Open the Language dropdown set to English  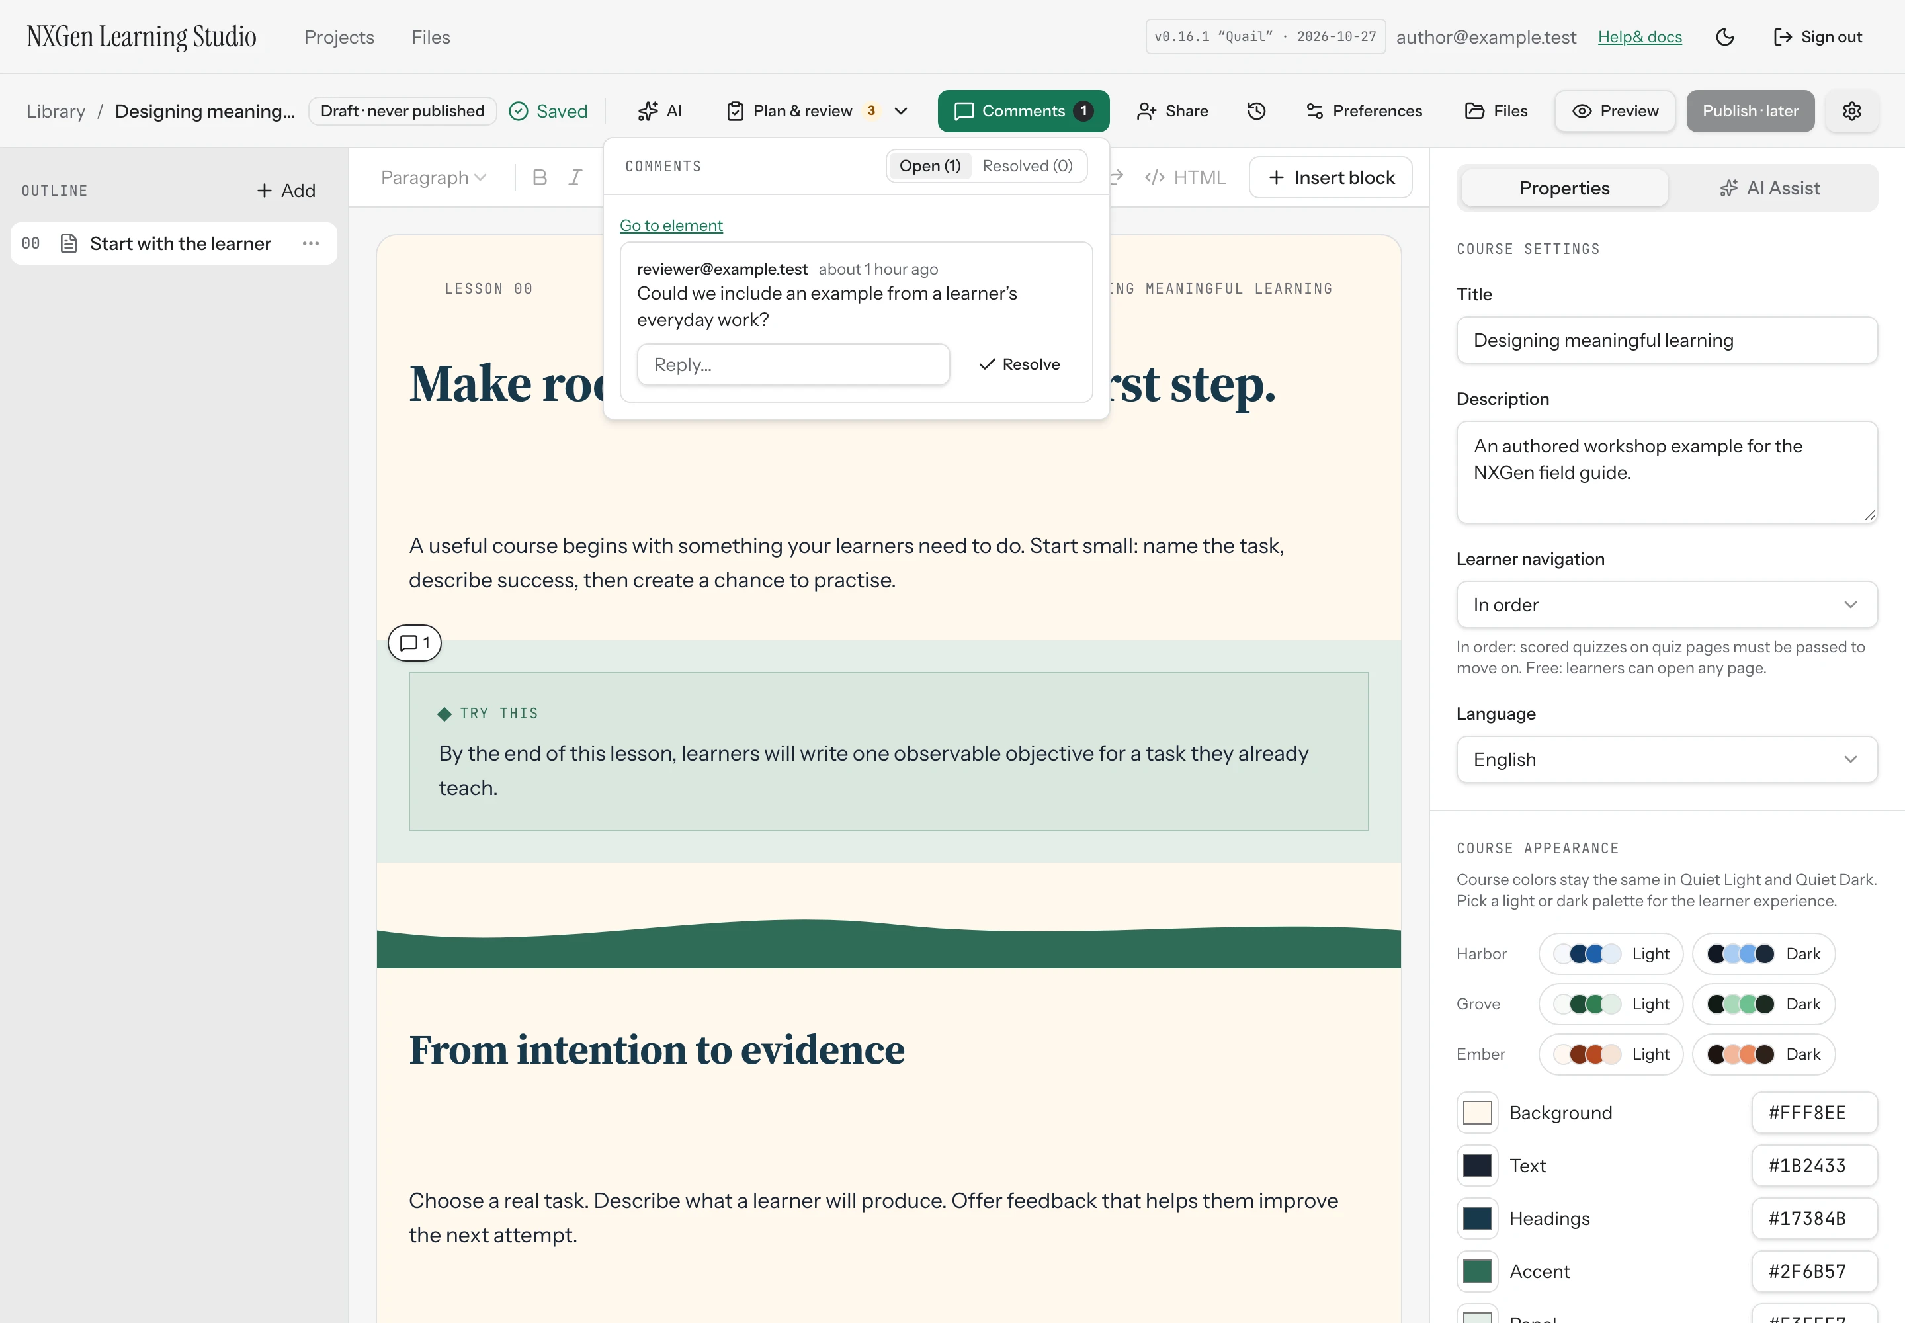[x=1666, y=760]
